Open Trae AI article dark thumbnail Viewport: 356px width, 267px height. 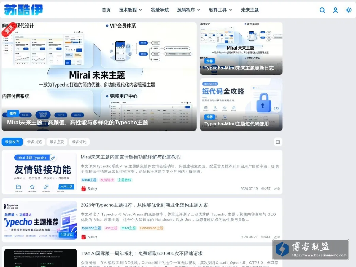coord(41,258)
